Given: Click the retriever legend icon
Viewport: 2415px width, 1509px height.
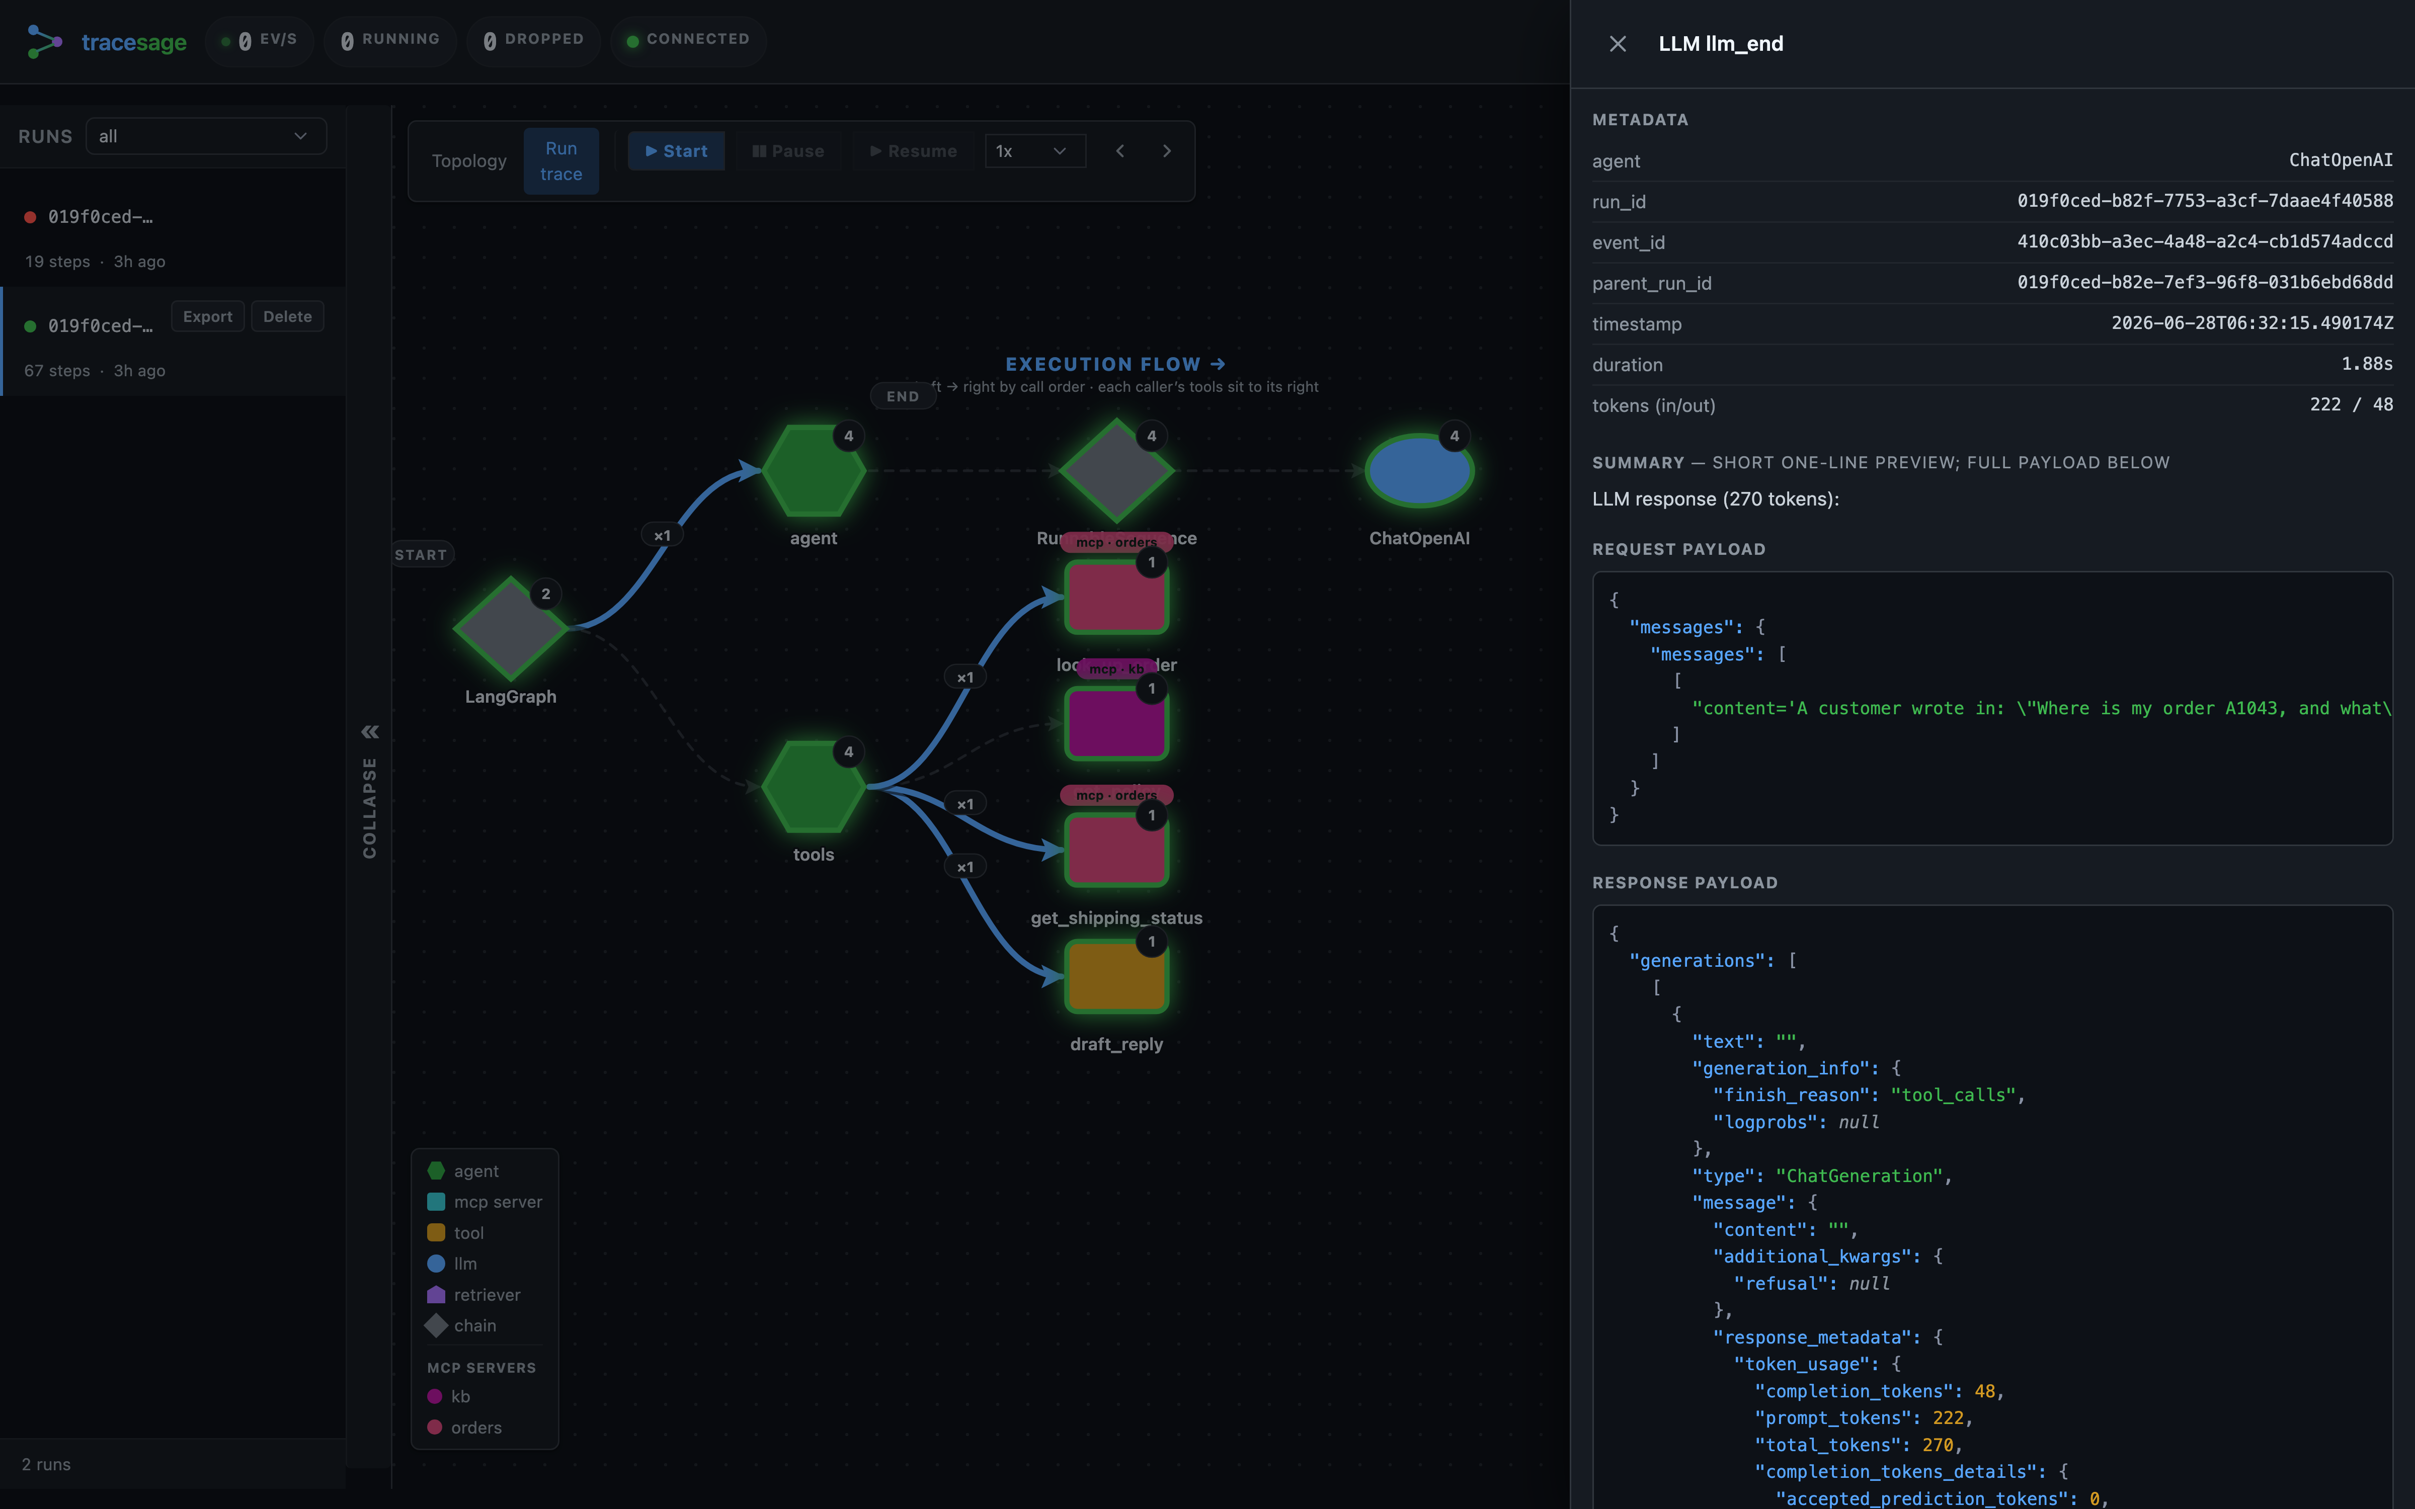Looking at the screenshot, I should click(436, 1294).
